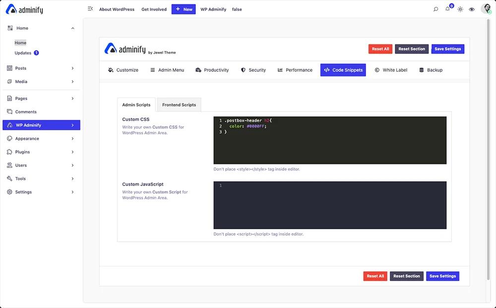Click inside the Custom CSS code editor
The image size is (496, 308).
pyautogui.click(x=330, y=140)
